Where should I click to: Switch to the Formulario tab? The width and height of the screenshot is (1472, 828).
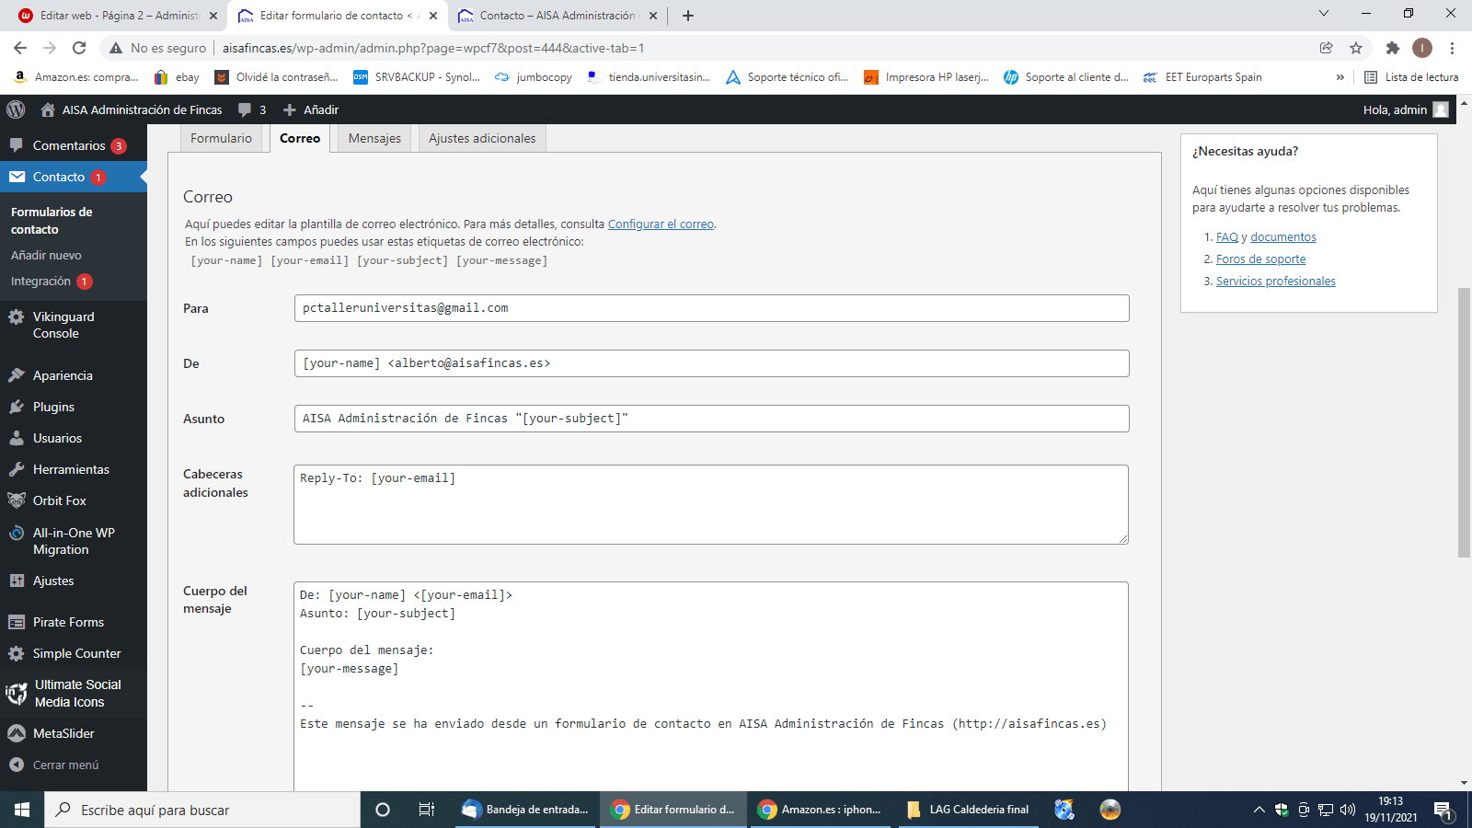coord(221,138)
